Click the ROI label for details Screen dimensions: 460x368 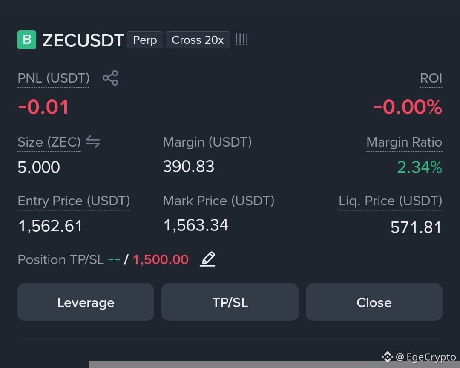(x=431, y=78)
